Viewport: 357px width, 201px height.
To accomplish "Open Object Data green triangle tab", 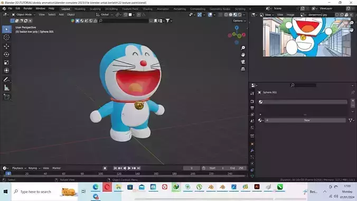I will (x=252, y=176).
